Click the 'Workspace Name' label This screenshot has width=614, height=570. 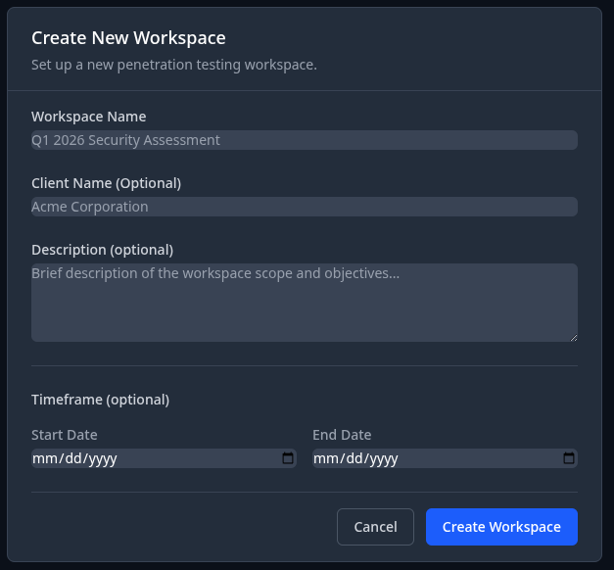point(89,117)
